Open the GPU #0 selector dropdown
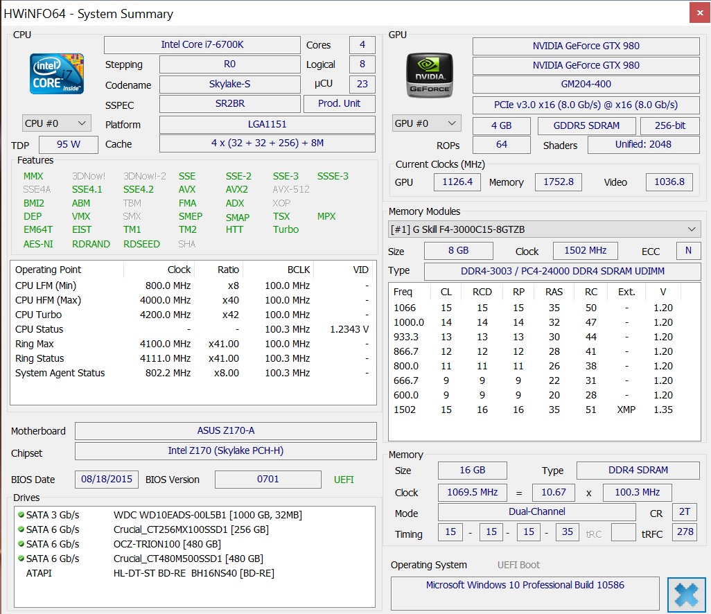 427,123
